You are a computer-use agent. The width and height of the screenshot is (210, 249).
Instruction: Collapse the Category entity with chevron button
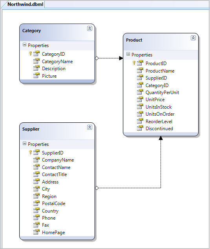point(89,28)
